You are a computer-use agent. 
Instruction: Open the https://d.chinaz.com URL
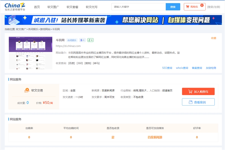pos(68,46)
